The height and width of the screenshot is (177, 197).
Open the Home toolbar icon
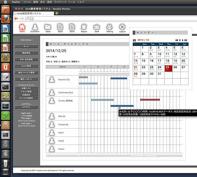22,27
